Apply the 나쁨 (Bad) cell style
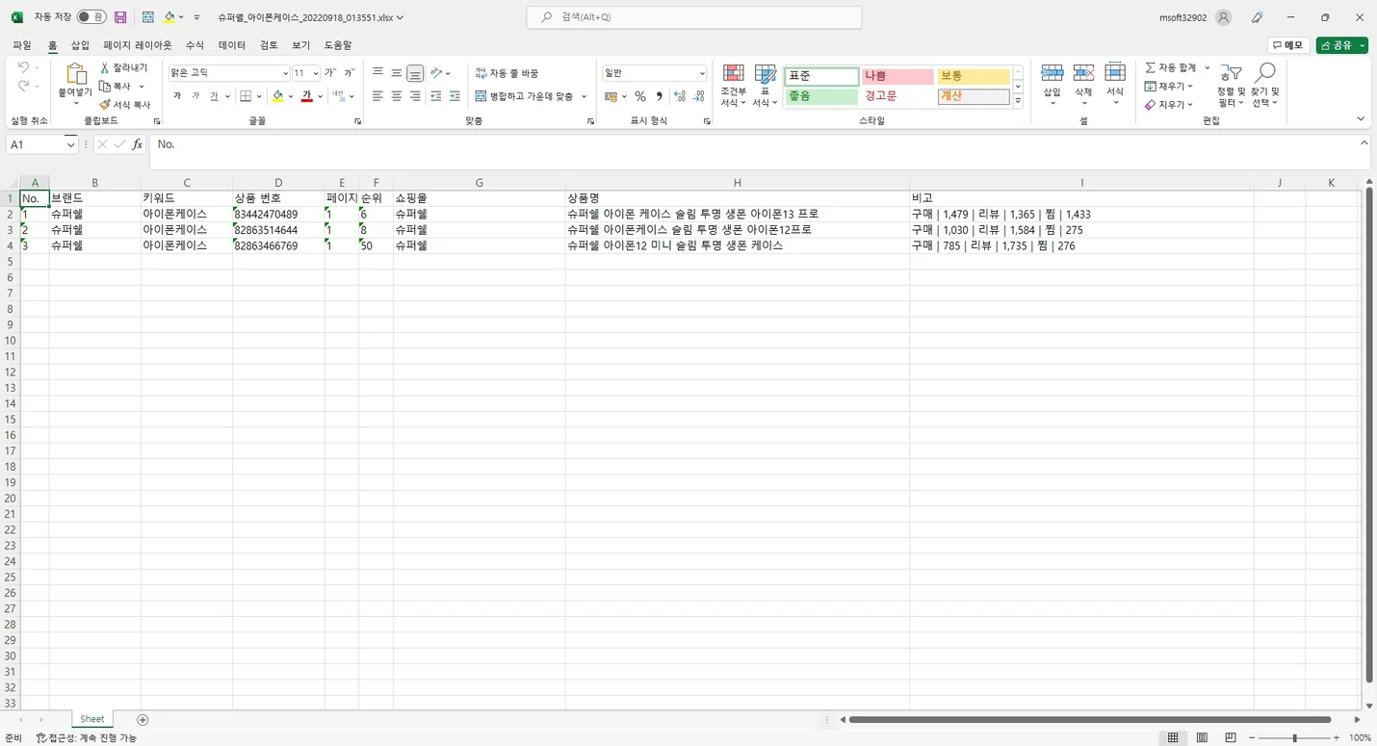 897,76
